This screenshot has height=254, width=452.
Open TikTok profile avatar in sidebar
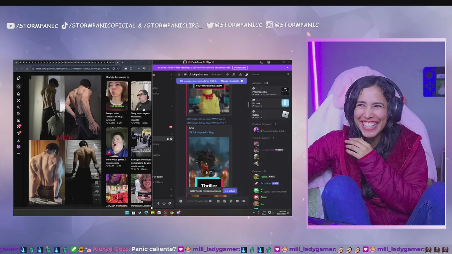(x=19, y=146)
